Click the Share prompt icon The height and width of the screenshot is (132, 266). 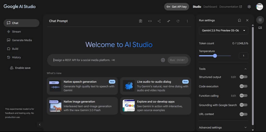pos(159,21)
